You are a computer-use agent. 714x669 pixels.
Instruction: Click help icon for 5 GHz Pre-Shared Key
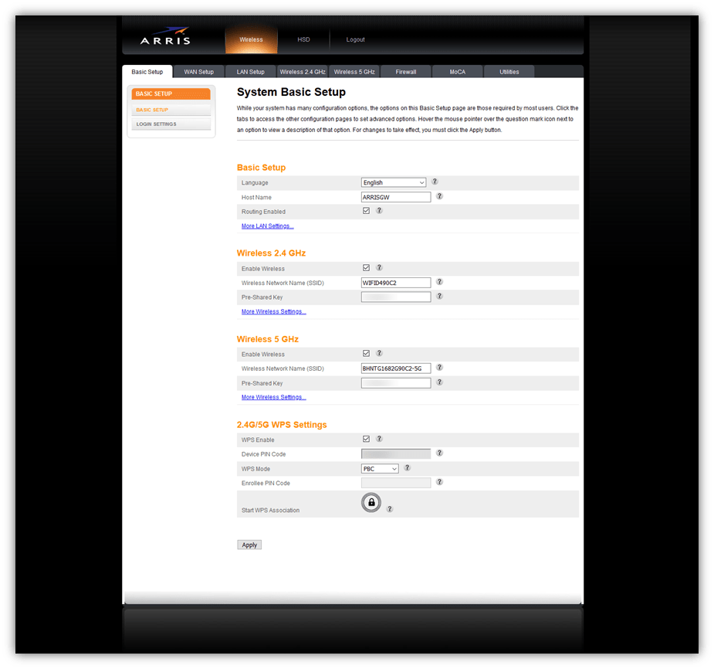[x=439, y=382]
